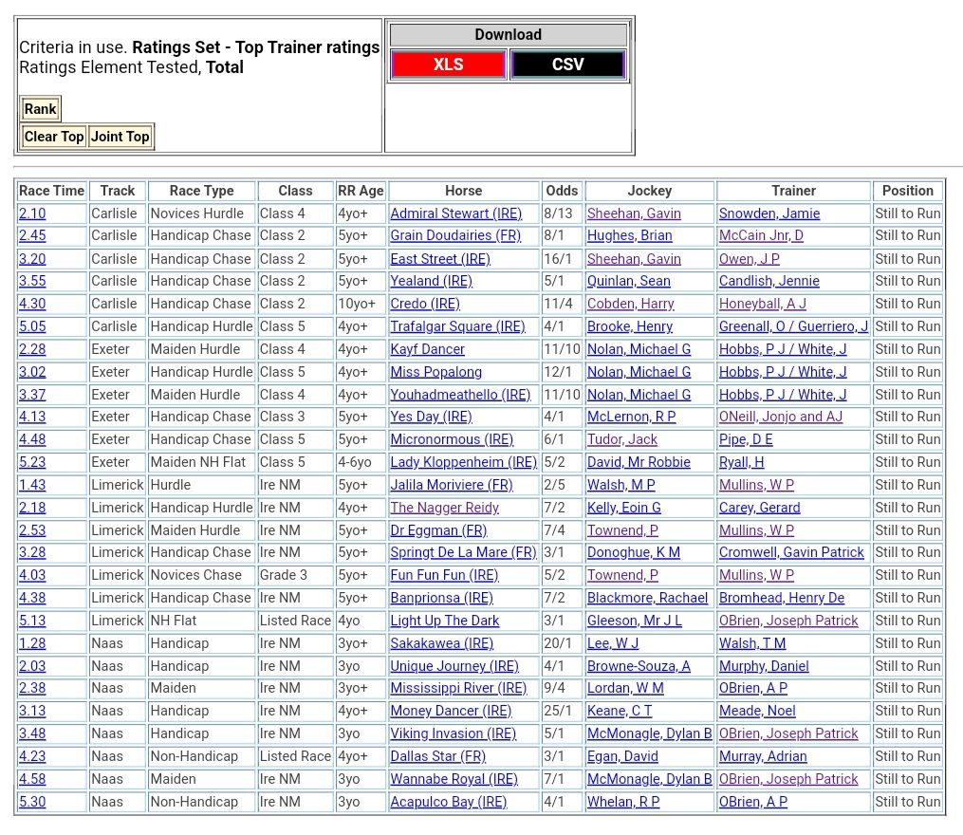
Task: Open jockey Blackmore, Rachael
Action: 647,598
